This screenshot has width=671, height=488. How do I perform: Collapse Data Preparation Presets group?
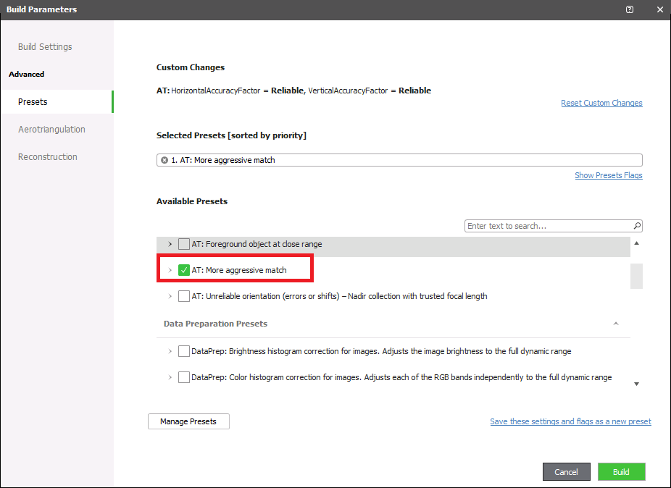coord(616,324)
